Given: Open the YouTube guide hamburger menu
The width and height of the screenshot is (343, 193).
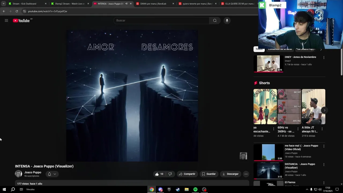Looking at the screenshot, I should pyautogui.click(x=6, y=21).
